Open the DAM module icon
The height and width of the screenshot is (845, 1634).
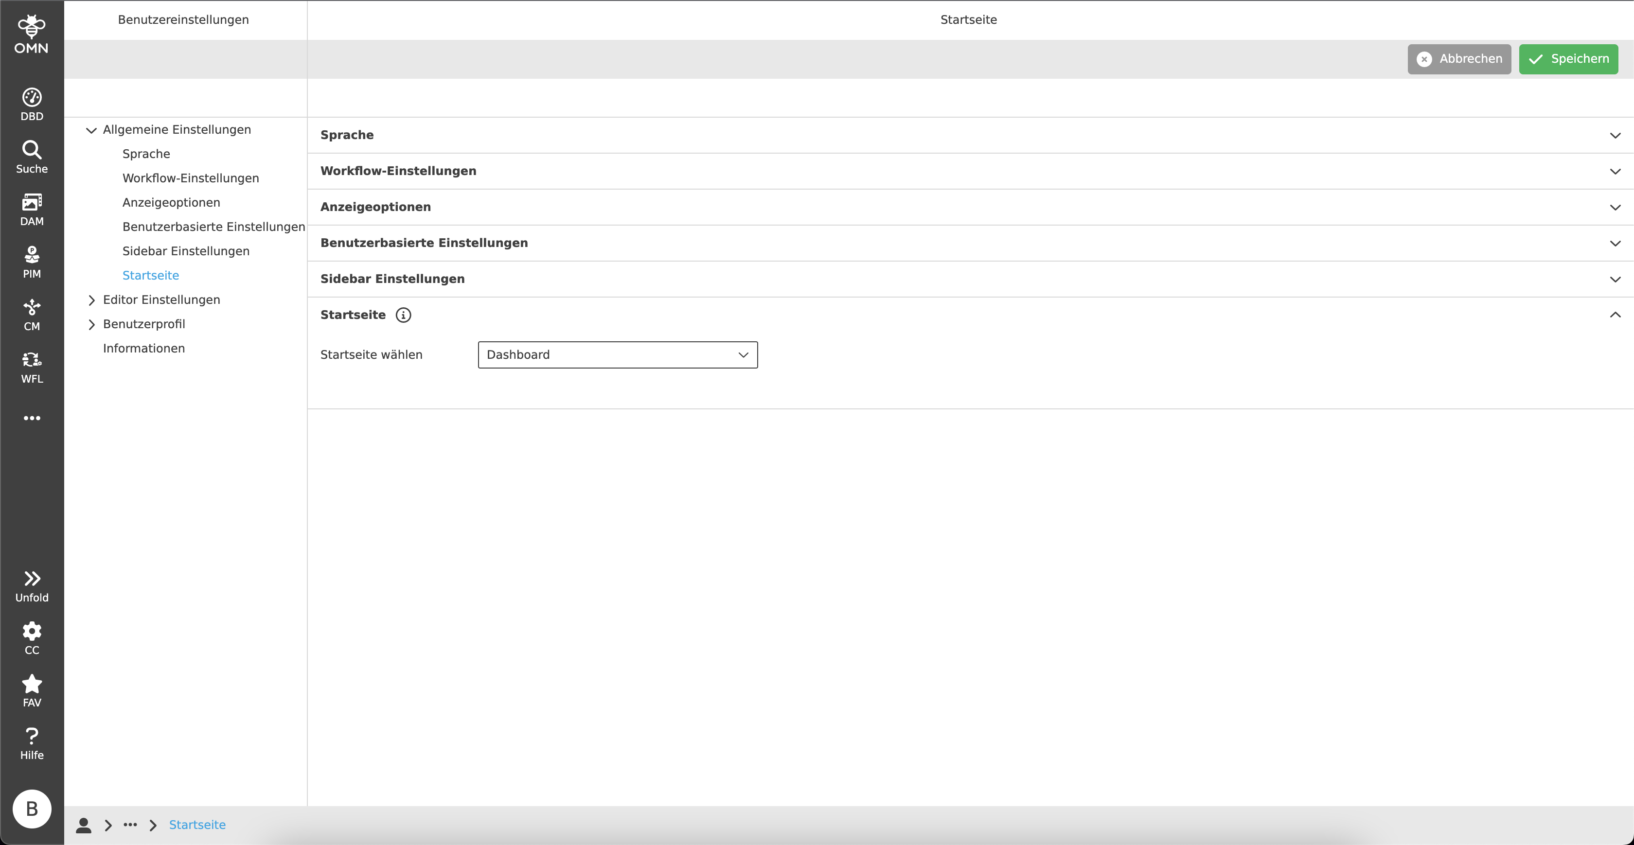point(32,210)
